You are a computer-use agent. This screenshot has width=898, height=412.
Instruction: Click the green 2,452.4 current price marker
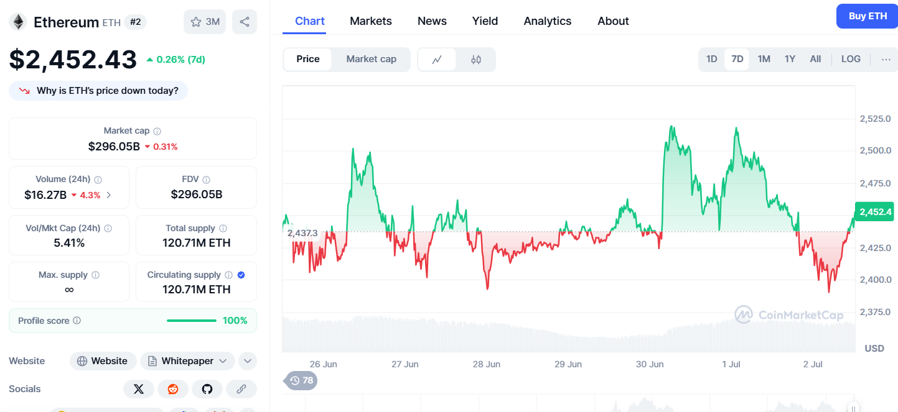click(x=876, y=212)
